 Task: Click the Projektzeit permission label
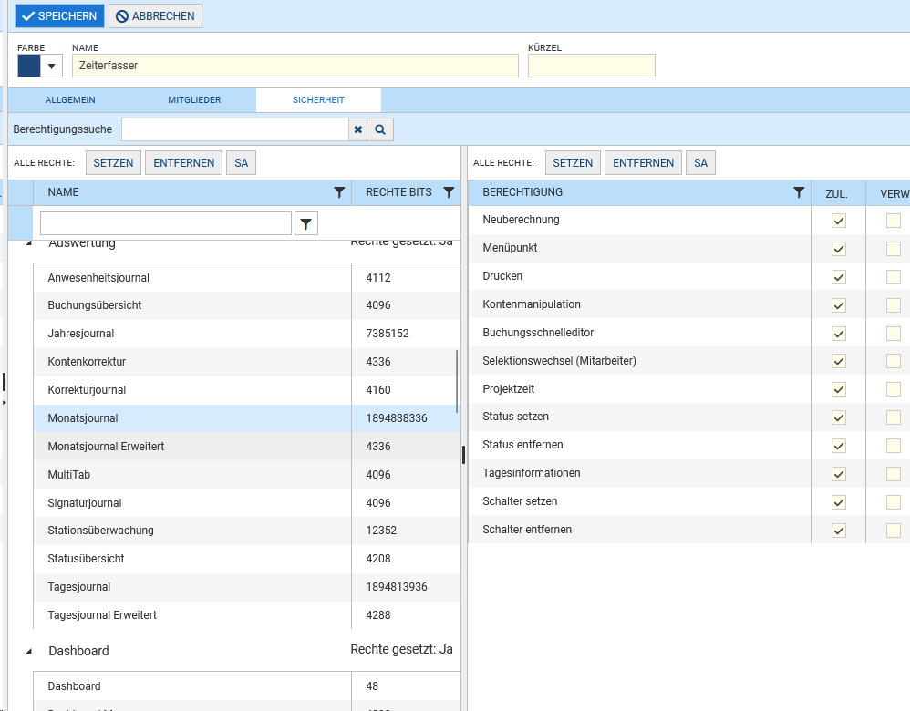tap(509, 389)
